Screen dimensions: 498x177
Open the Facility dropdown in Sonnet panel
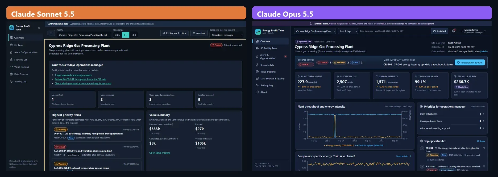pos(84,35)
